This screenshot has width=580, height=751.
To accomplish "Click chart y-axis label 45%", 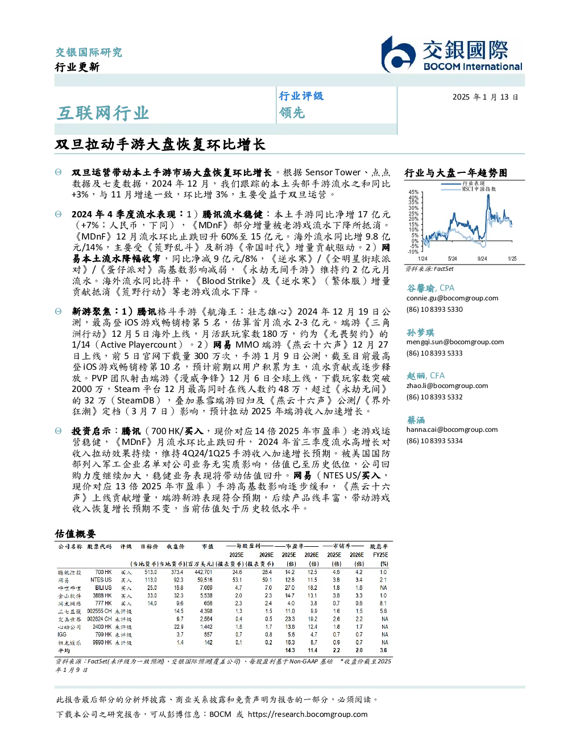I will click(x=413, y=192).
